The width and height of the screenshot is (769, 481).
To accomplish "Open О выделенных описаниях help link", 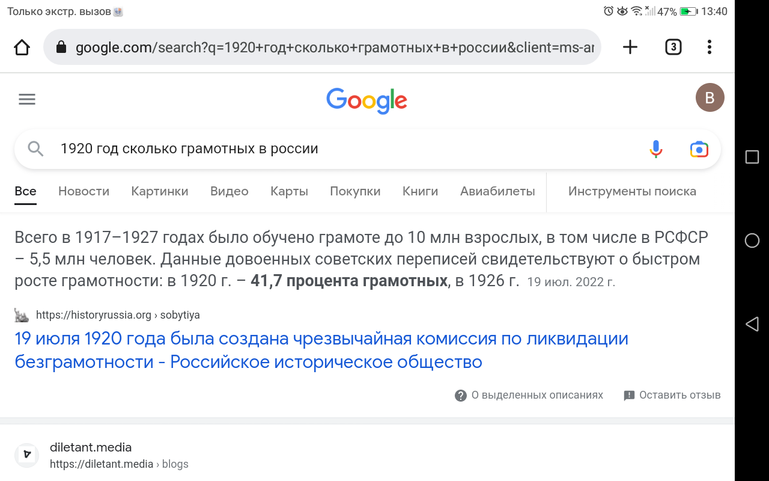I will click(x=529, y=395).
